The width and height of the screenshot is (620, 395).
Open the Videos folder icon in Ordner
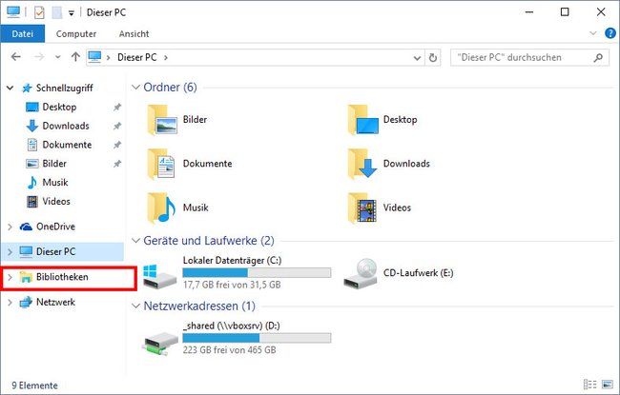[x=362, y=207]
